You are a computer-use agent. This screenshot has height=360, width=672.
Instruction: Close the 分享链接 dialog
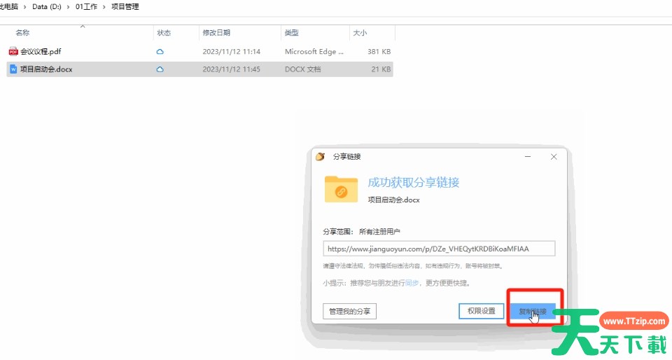(554, 156)
